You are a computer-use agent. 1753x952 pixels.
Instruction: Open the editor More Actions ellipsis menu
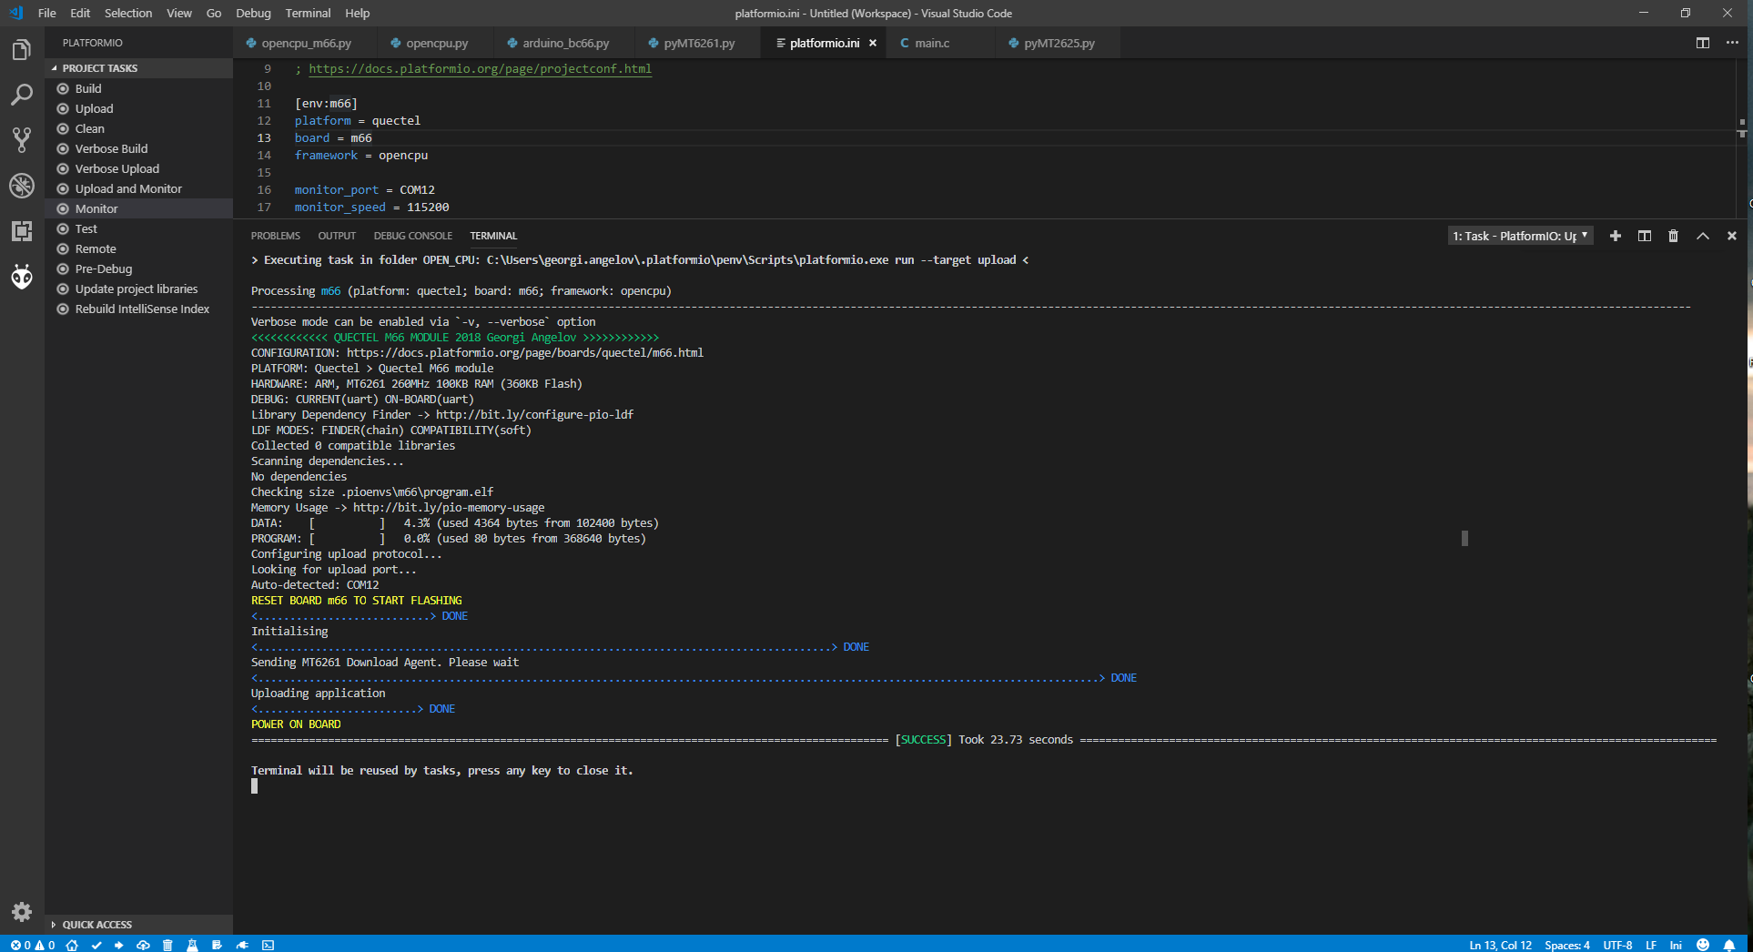point(1732,43)
